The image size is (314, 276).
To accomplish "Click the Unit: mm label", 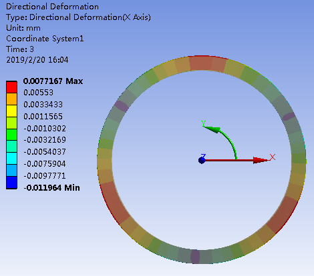I will pos(23,28).
